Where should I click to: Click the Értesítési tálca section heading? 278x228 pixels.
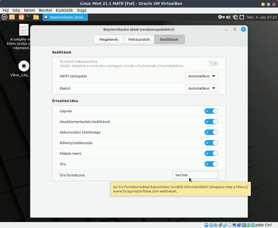click(x=65, y=101)
